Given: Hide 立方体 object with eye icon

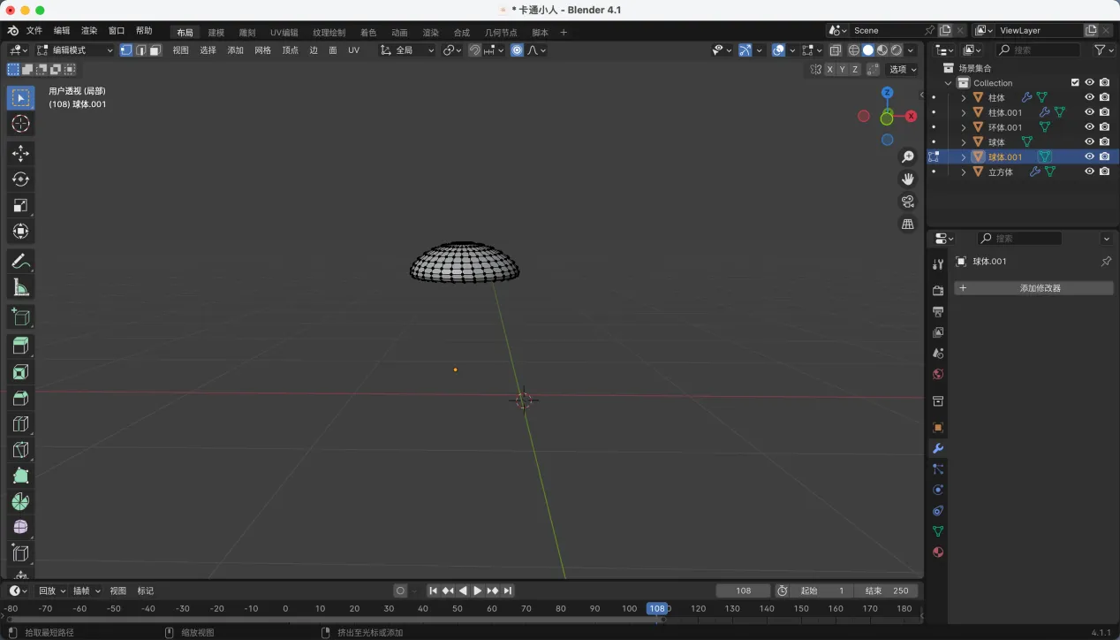Looking at the screenshot, I should tap(1089, 171).
